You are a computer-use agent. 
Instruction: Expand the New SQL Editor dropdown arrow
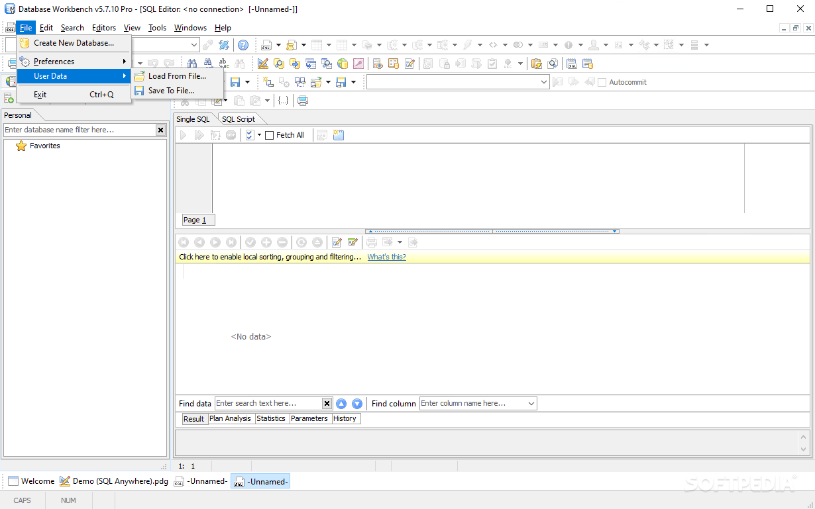tap(278, 45)
